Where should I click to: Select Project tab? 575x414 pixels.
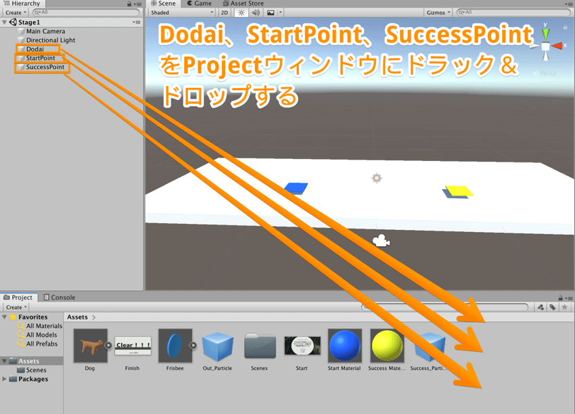click(18, 298)
